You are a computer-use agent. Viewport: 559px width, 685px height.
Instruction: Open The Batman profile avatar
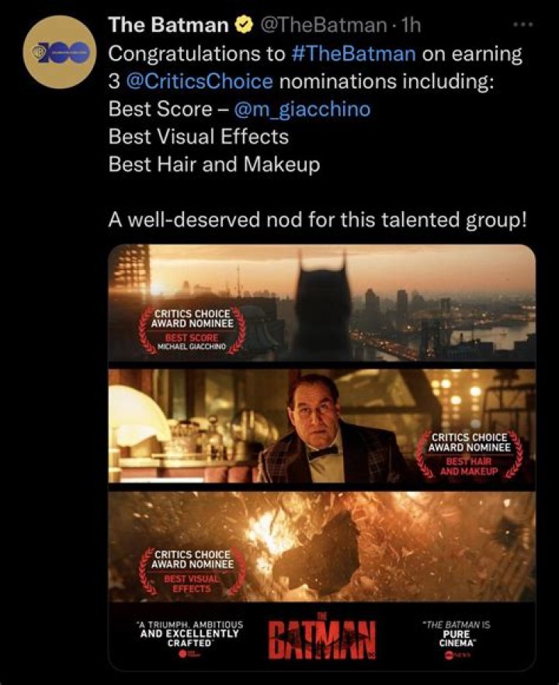(60, 52)
